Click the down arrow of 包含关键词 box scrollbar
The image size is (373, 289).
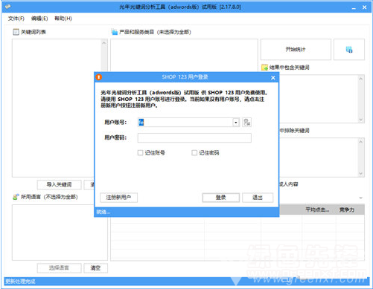[361, 120]
